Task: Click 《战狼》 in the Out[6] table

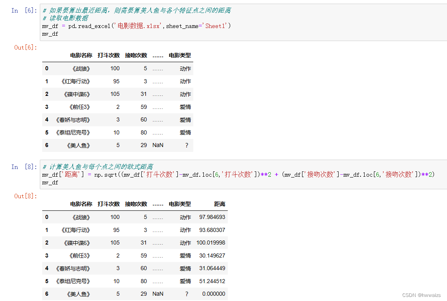Action: point(81,69)
